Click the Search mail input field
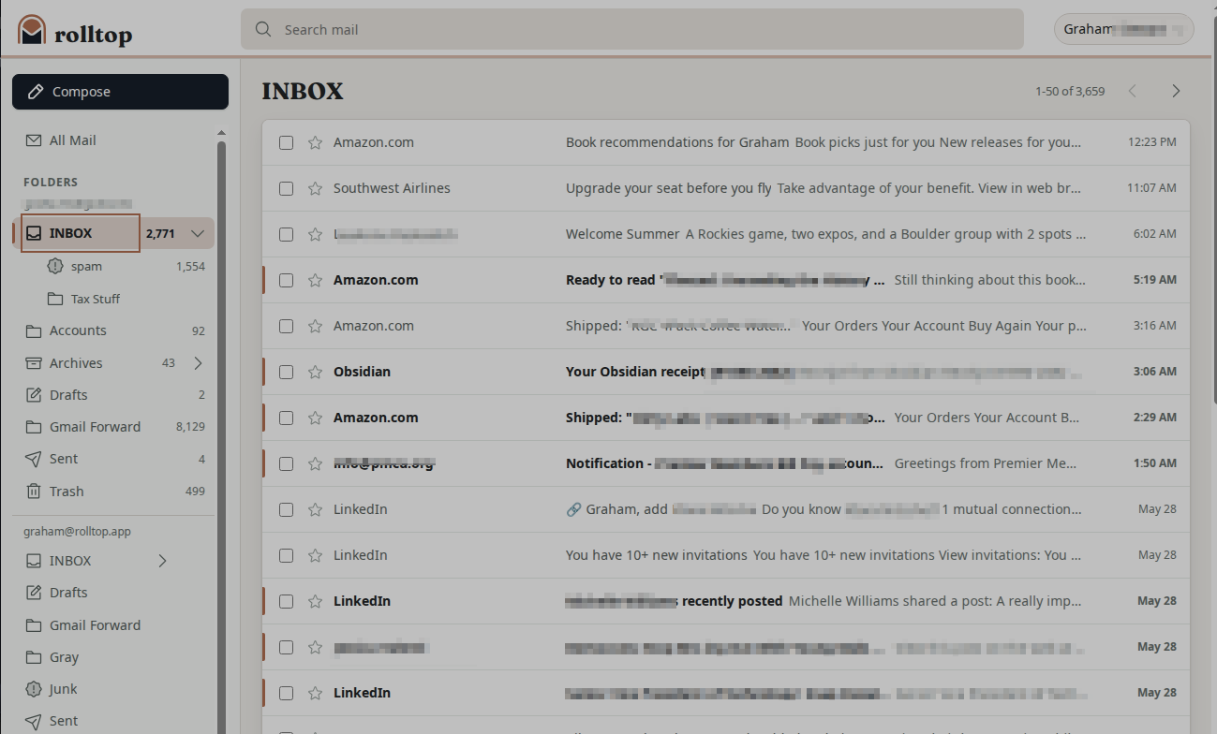 click(631, 29)
